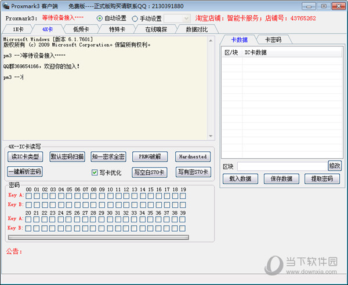Check Key B box for sector 10
This screenshot has height=285, width=348.
click(110, 205)
